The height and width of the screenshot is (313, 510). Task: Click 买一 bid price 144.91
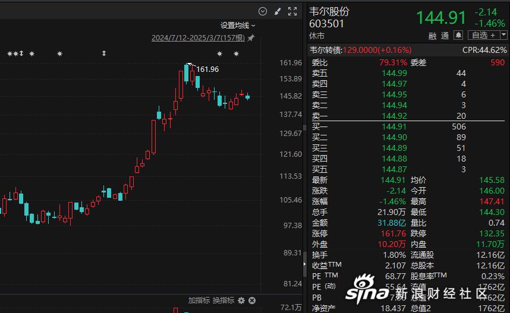click(394, 127)
